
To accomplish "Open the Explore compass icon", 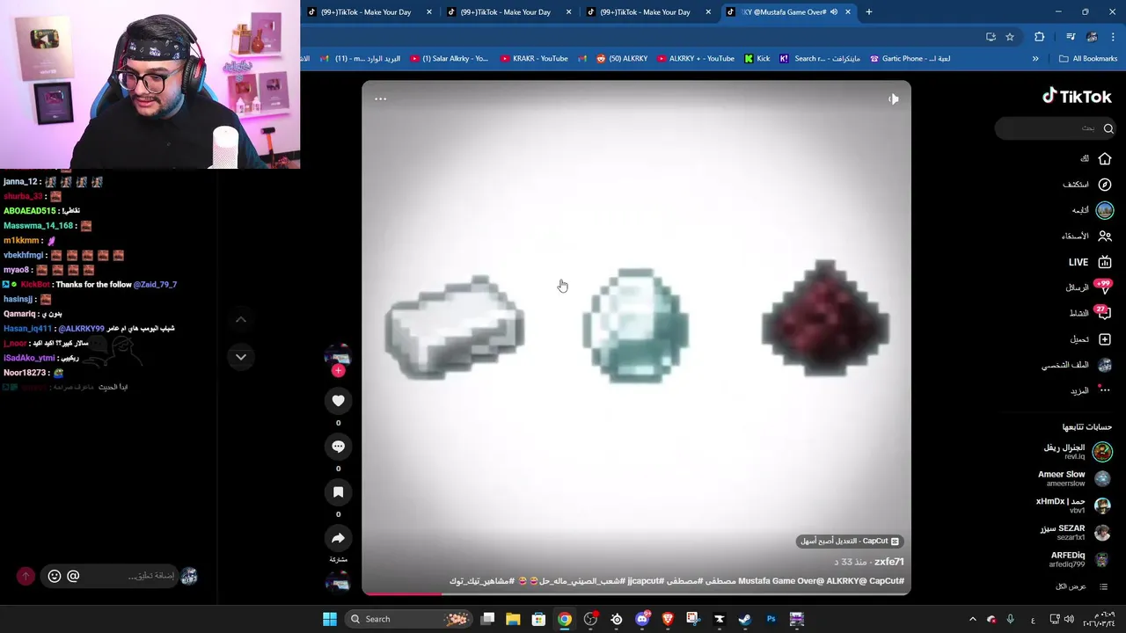I will 1105,185.
